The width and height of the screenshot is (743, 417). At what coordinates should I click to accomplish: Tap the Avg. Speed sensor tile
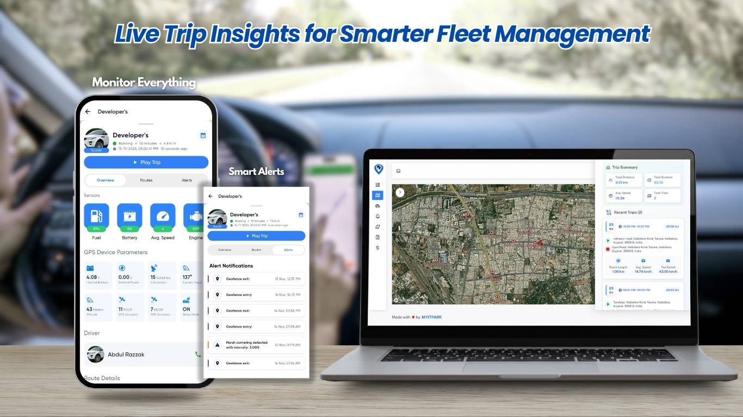[163, 217]
